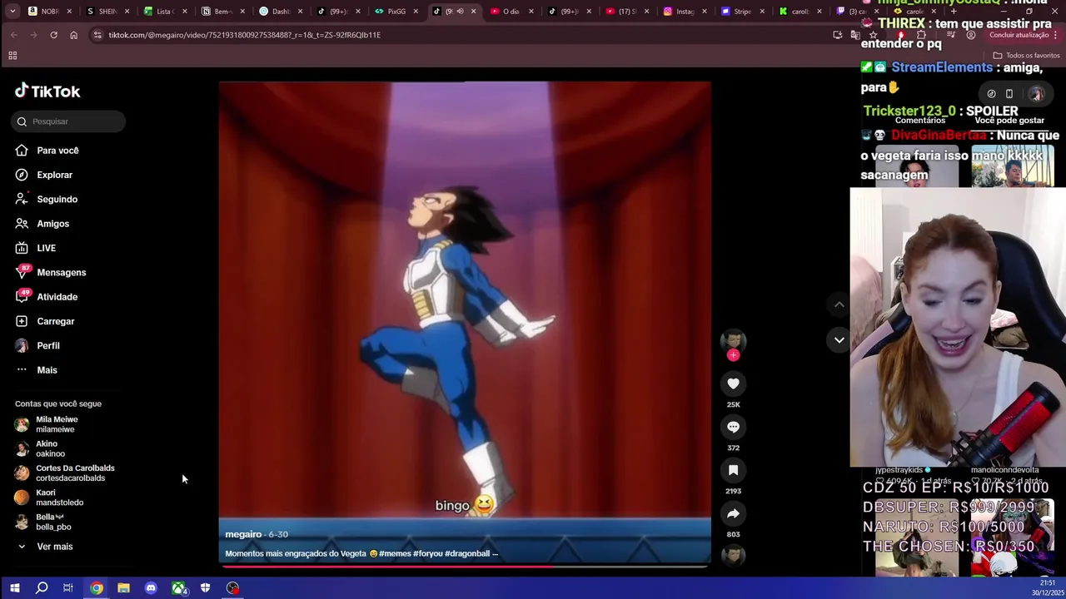1066x599 pixels.
Task: Open the comments bubble icon
Action: [x=733, y=427]
